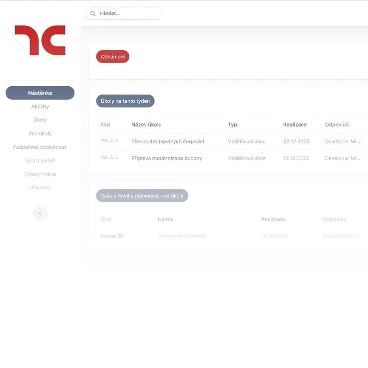This screenshot has height=368, width=368.
Task: Click the red Oznámení badge
Action: coord(113,56)
